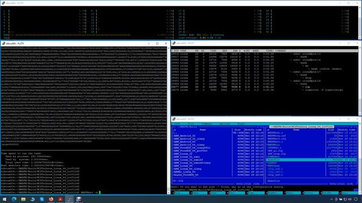Click the right panel's highlighted path header
Viewport: 362px width, 203px height.
pos(301,127)
